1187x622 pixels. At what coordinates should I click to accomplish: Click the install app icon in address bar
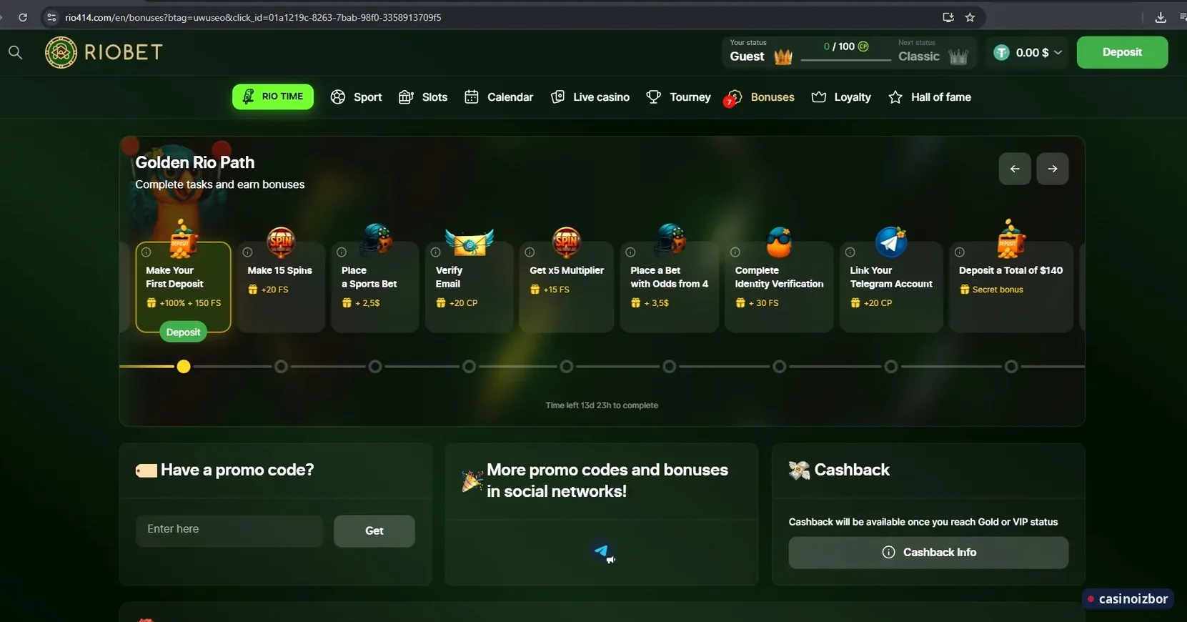pyautogui.click(x=948, y=17)
